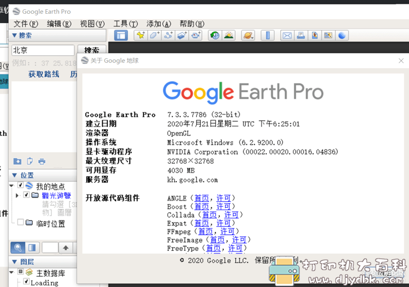The width and height of the screenshot is (409, 287).
Task: Open the ruler measurement tool
Action: click(267, 35)
